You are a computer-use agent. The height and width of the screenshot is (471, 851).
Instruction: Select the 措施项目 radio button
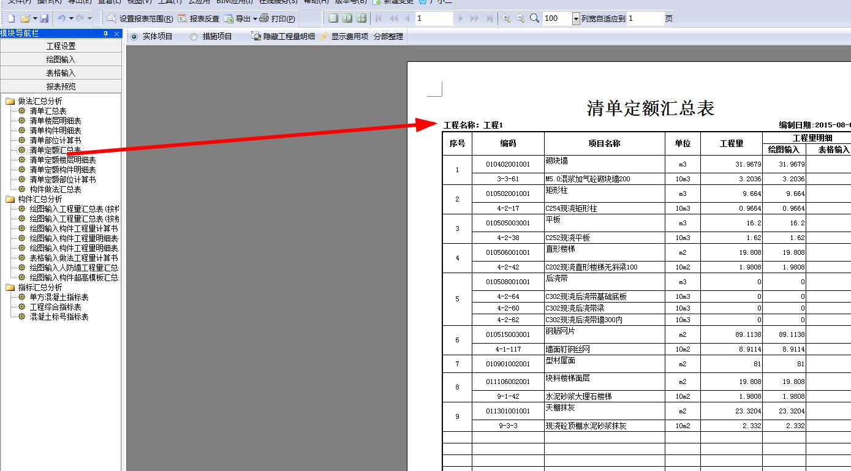pos(194,37)
